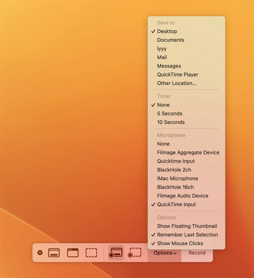
Task: Set timer to 10 Seconds
Action: pos(171,122)
